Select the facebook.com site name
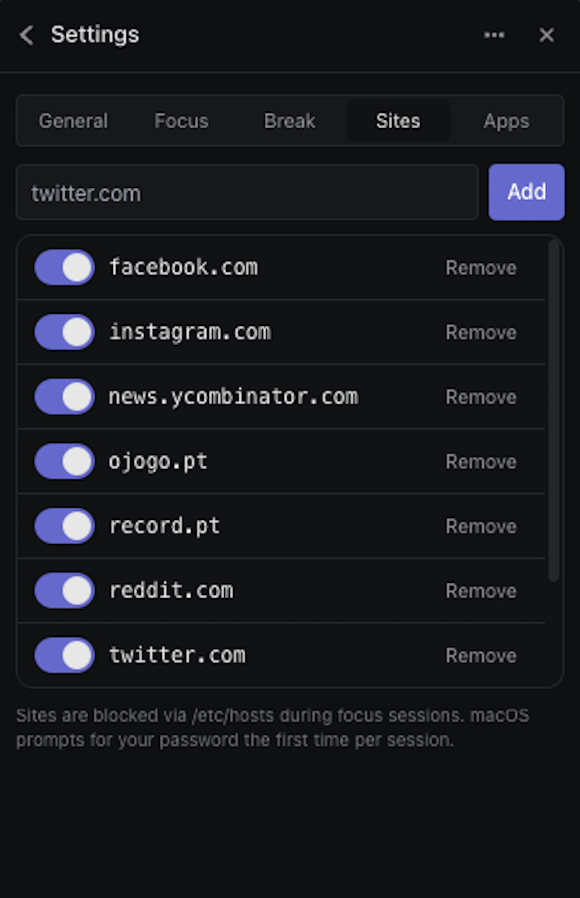Viewport: 580px width, 898px height. pyautogui.click(x=183, y=267)
